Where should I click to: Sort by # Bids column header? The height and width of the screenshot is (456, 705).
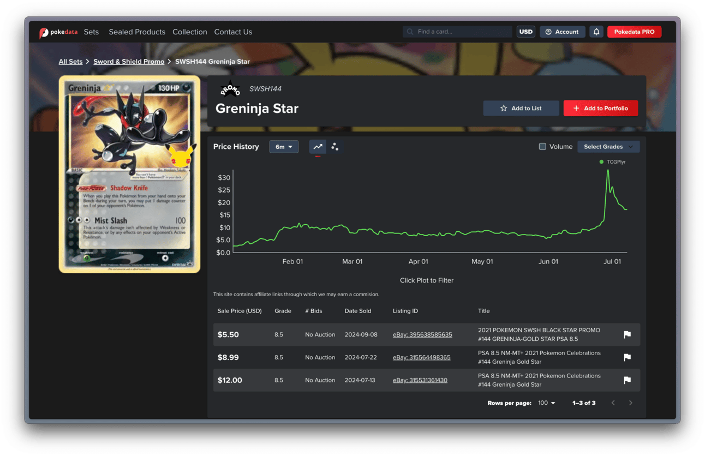pyautogui.click(x=314, y=311)
